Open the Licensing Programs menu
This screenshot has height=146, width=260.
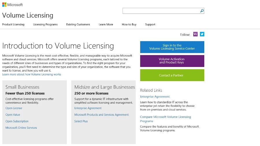[x=45, y=25]
